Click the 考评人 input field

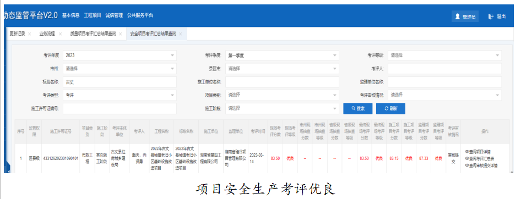pyautogui.click(x=444, y=69)
